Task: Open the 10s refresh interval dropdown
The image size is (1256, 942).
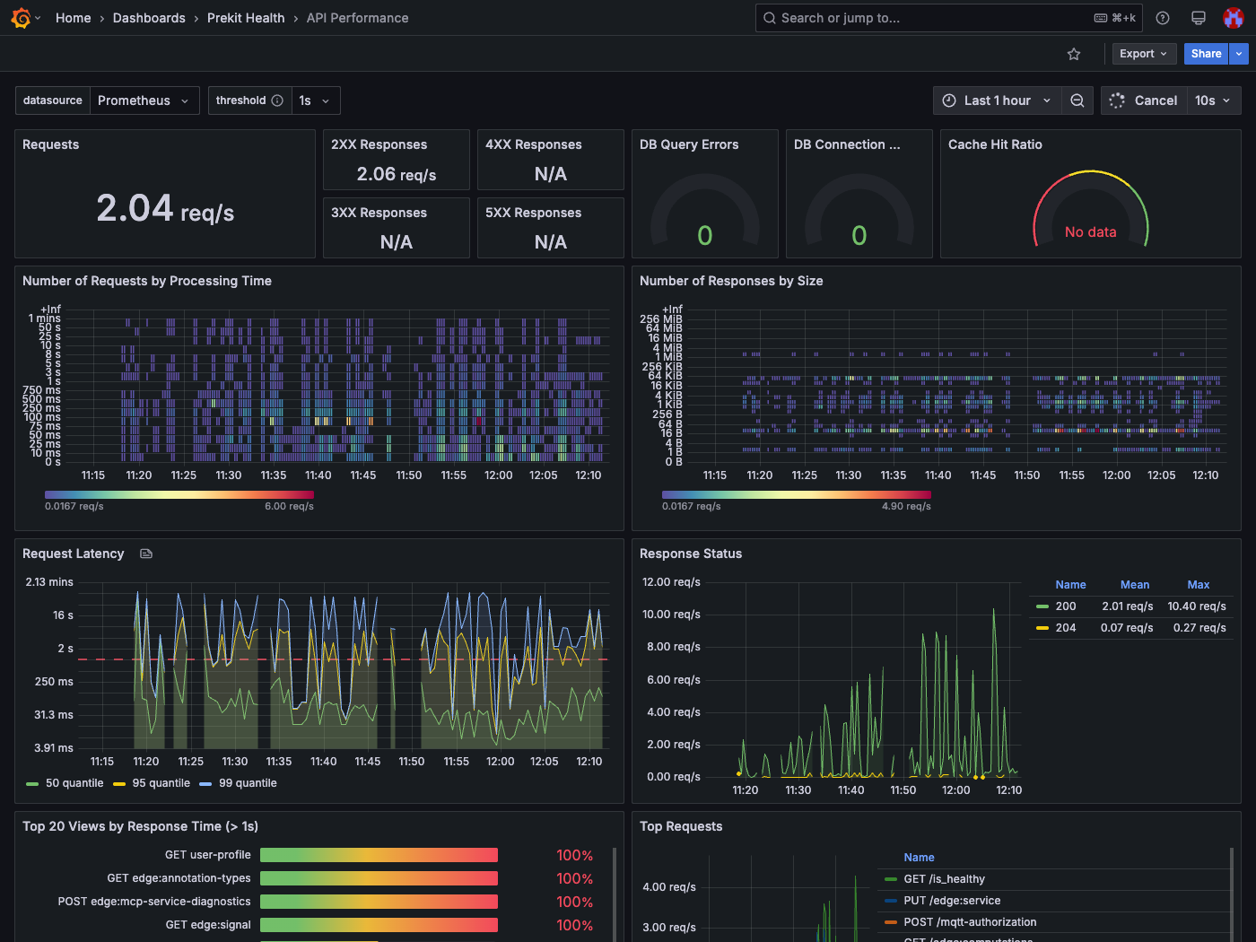Action: pyautogui.click(x=1214, y=100)
